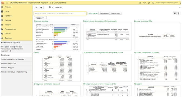Screen dimensions: 182x97
Task: Open the 1C main hamburger menu
Action: coord(7,3)
